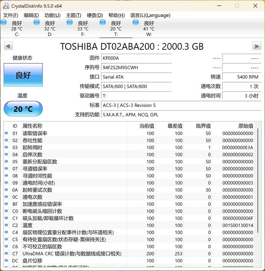The width and height of the screenshot is (265, 271).
Task: Click the 良好 health status button
Action: point(23,75)
